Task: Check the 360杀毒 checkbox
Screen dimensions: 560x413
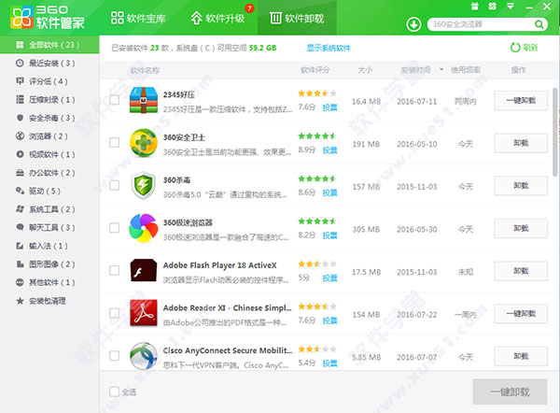Action: [x=114, y=185]
